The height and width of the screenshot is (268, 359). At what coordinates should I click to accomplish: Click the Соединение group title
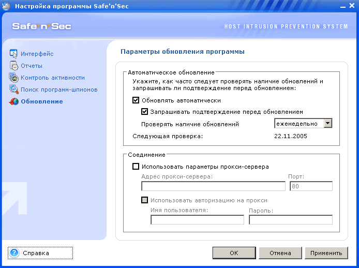pos(146,155)
